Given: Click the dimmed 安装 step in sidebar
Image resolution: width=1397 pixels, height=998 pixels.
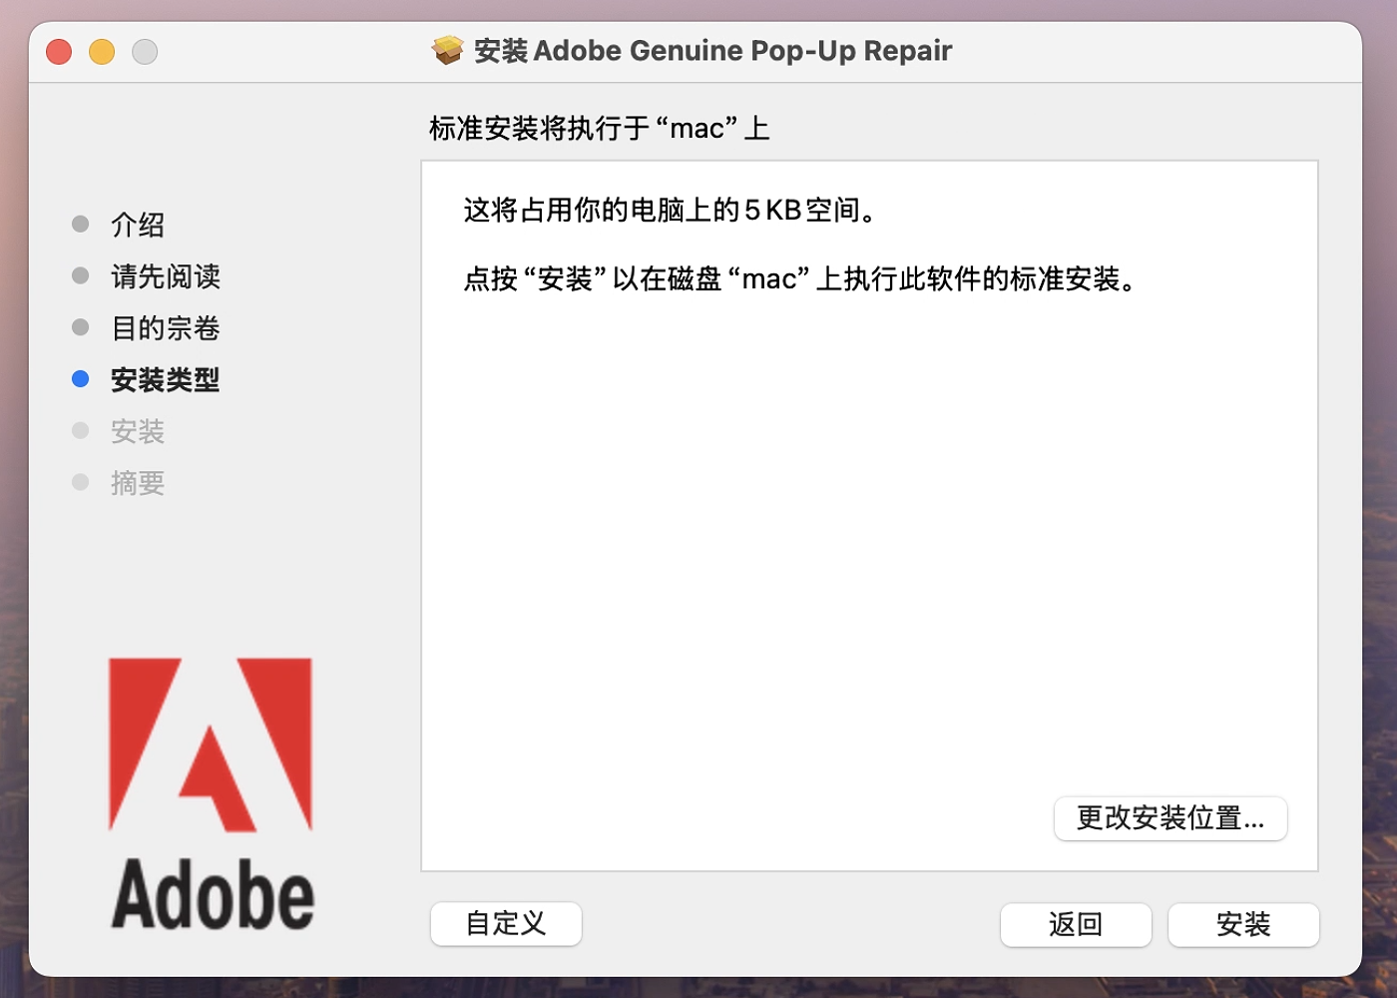Looking at the screenshot, I should pos(137,432).
